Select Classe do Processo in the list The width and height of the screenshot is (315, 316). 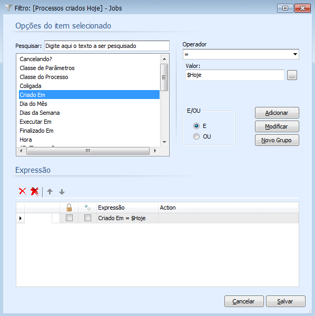coord(89,77)
